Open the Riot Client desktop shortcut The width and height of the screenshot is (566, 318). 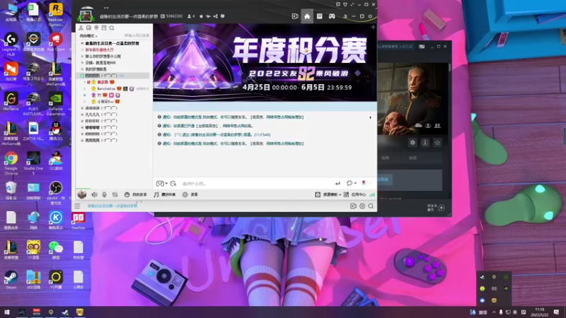[x=56, y=42]
